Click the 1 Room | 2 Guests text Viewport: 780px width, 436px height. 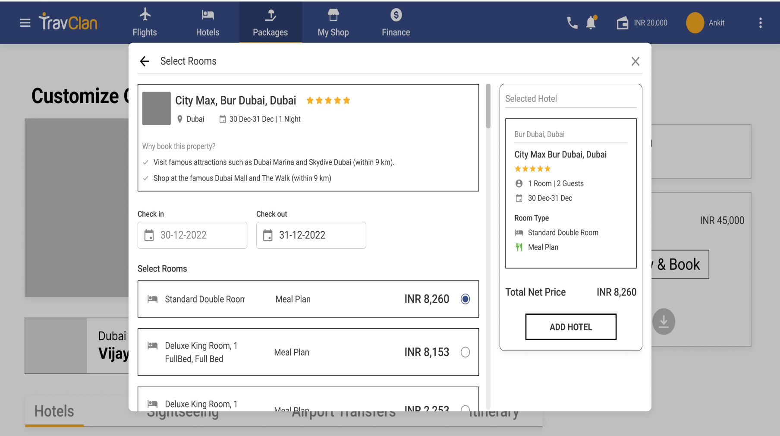[x=556, y=183]
